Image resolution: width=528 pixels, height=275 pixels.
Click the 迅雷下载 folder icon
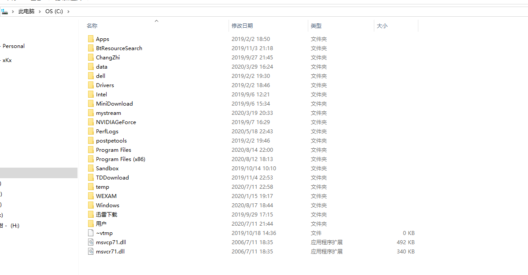coord(91,215)
